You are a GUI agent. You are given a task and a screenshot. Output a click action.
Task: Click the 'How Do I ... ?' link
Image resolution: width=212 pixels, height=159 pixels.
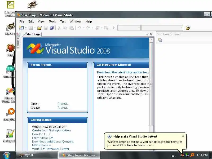[41, 134]
